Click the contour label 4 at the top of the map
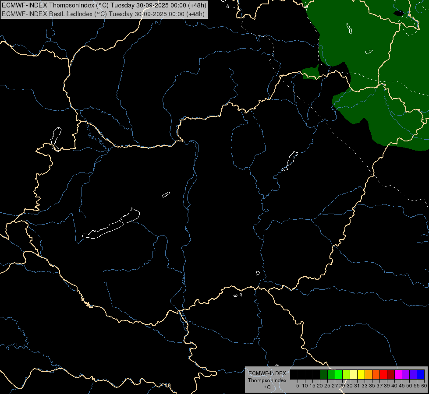429x394 pixels. click(x=227, y=6)
